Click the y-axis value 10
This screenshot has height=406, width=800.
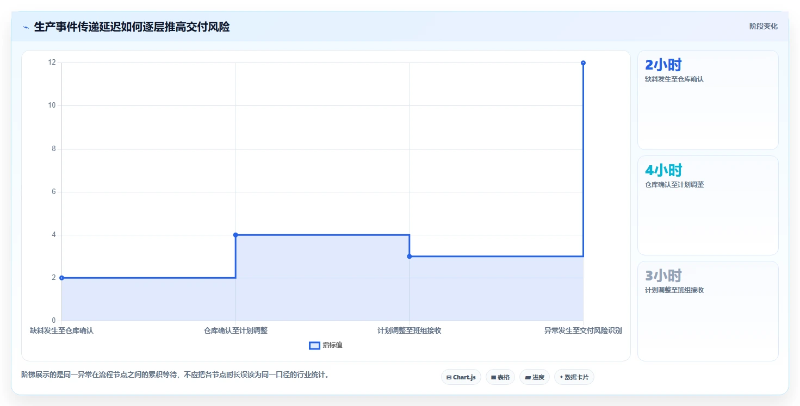(52, 105)
